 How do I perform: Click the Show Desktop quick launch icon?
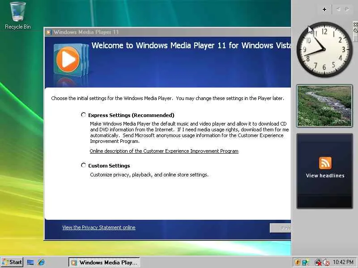(x=30, y=262)
